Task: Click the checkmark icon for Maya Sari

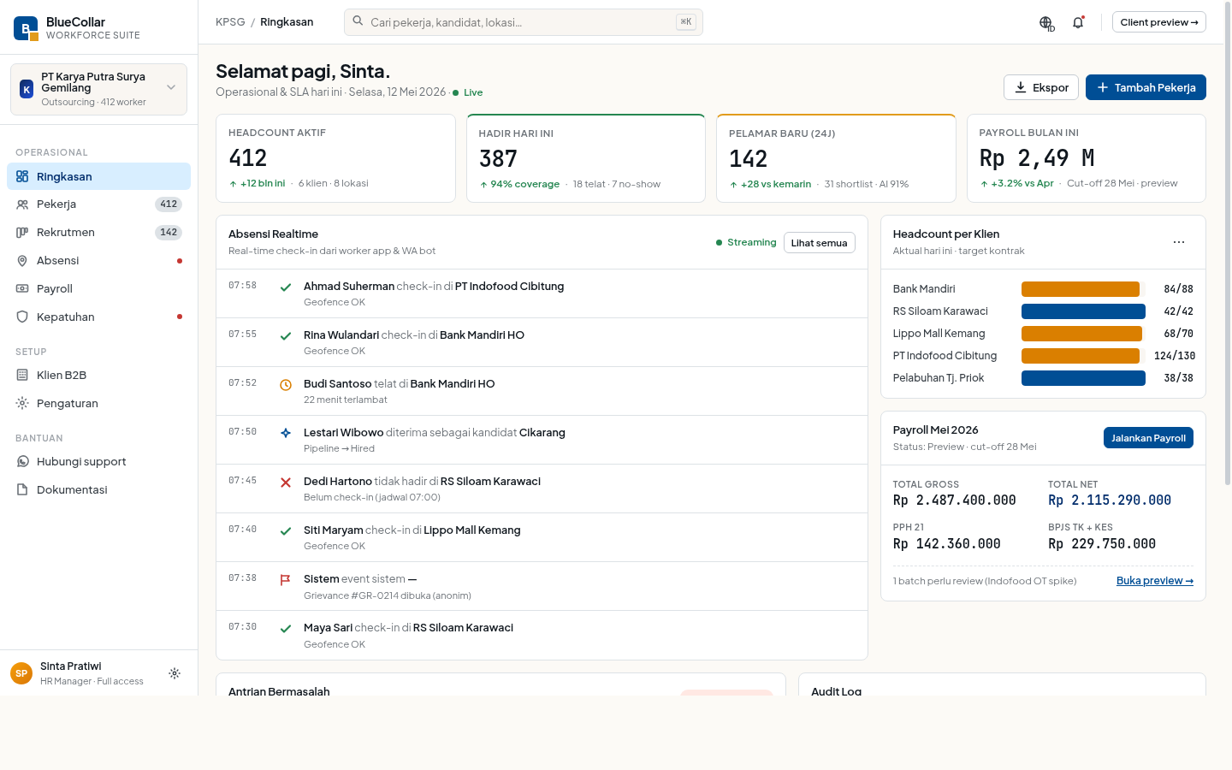Action: (x=286, y=629)
